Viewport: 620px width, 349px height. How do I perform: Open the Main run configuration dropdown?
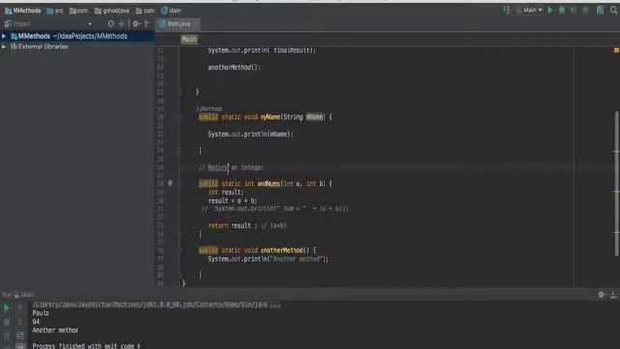[530, 10]
